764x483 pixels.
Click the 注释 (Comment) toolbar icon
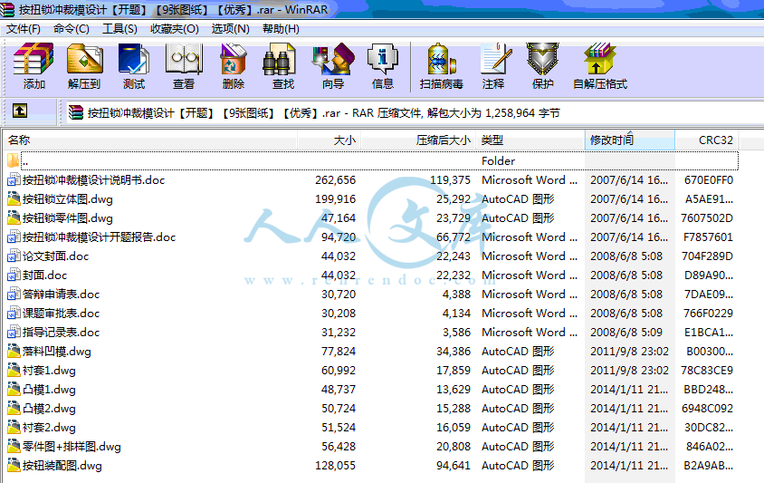click(495, 59)
